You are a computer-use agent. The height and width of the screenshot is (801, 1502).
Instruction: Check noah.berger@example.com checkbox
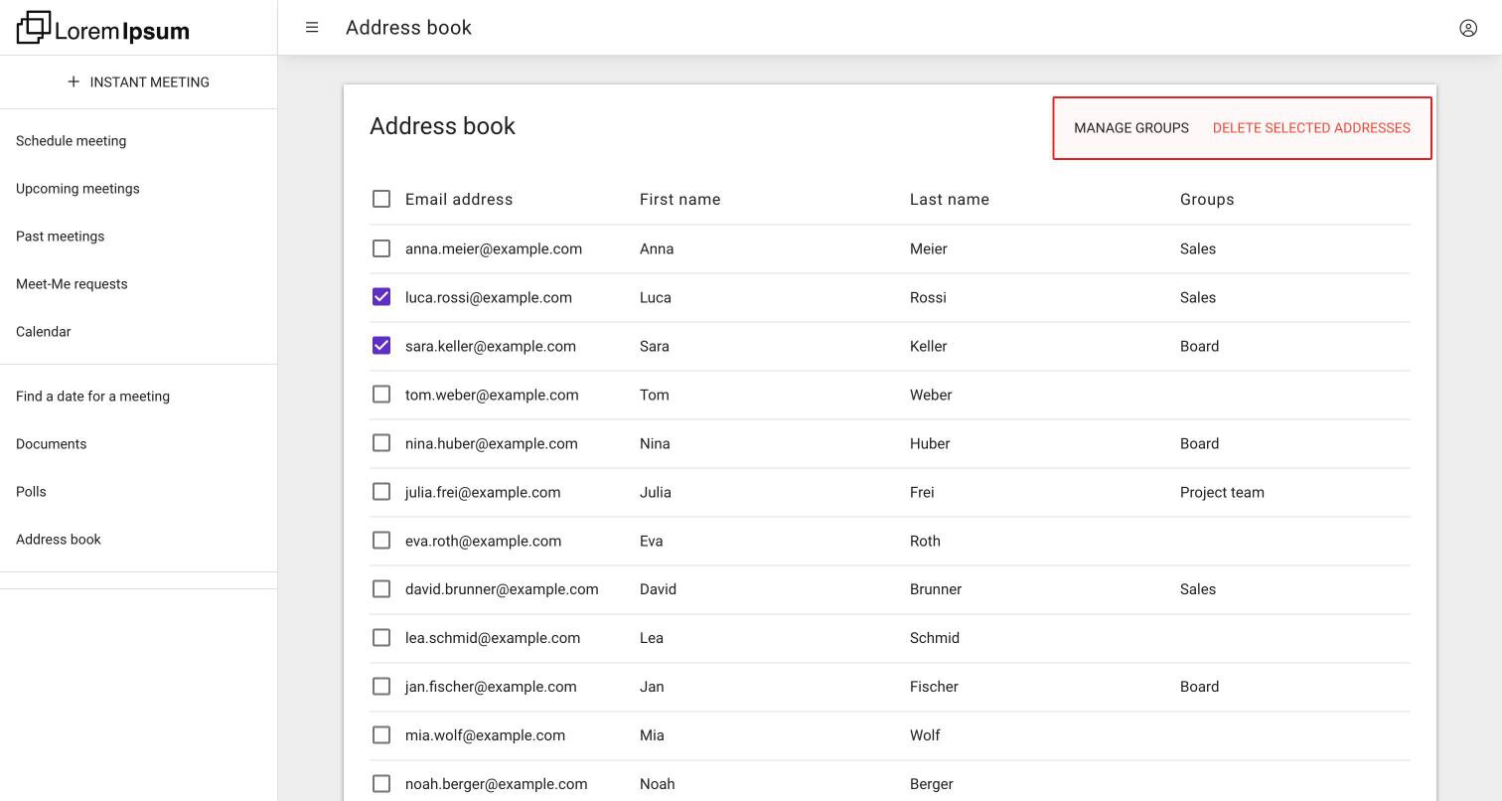(381, 784)
